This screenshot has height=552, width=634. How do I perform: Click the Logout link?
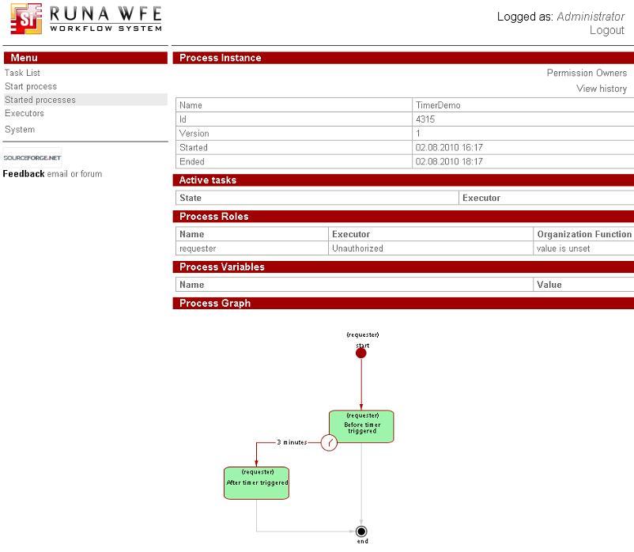[x=608, y=30]
